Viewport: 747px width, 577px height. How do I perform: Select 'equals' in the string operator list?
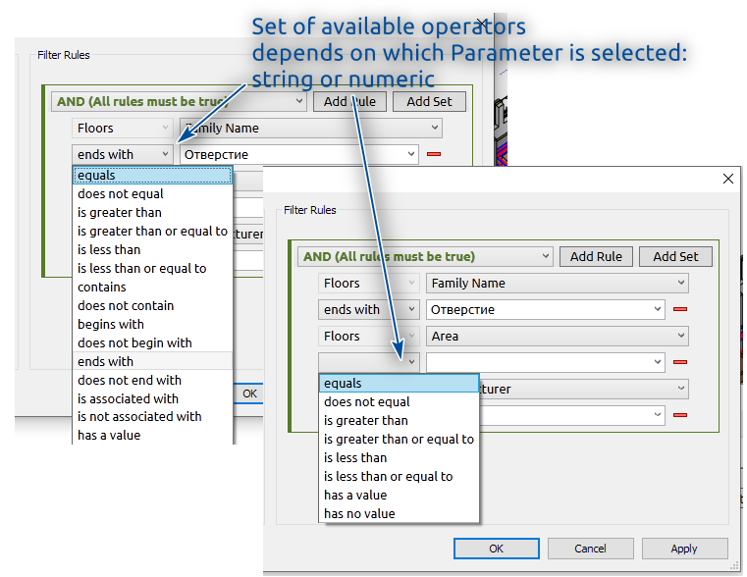pyautogui.click(x=152, y=176)
